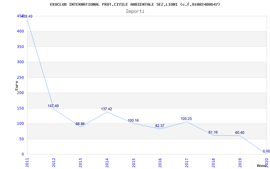Click the 2012 year axis label
270x169 pixels.
pyautogui.click(x=54, y=163)
